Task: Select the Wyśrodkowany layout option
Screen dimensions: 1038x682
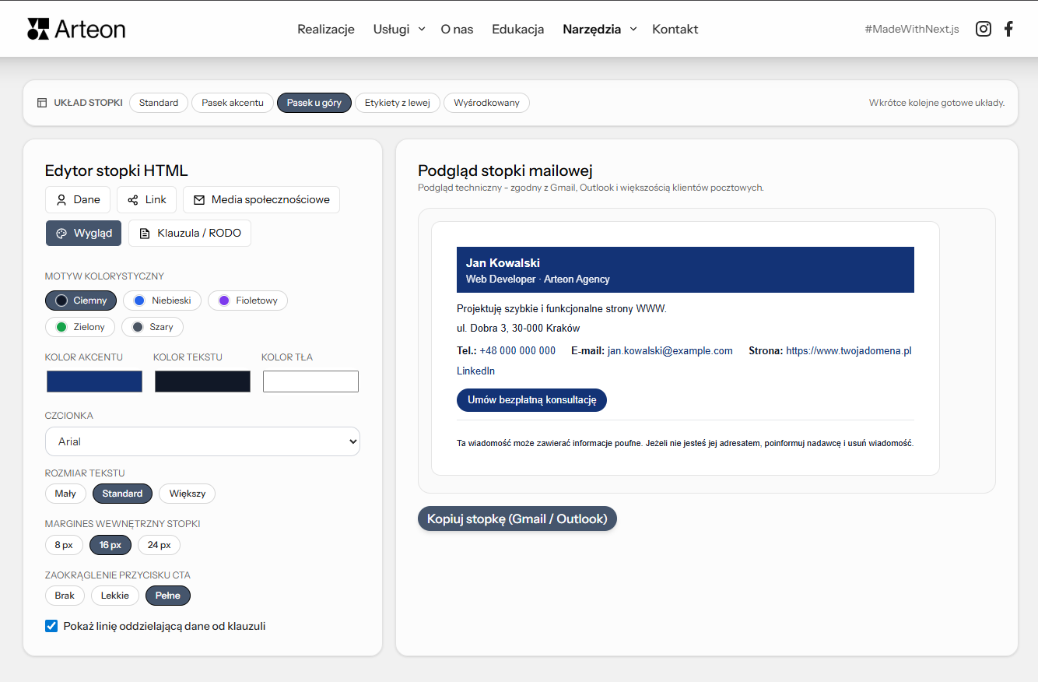Action: (x=486, y=102)
